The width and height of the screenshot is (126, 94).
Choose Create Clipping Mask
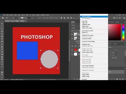click(x=94, y=52)
